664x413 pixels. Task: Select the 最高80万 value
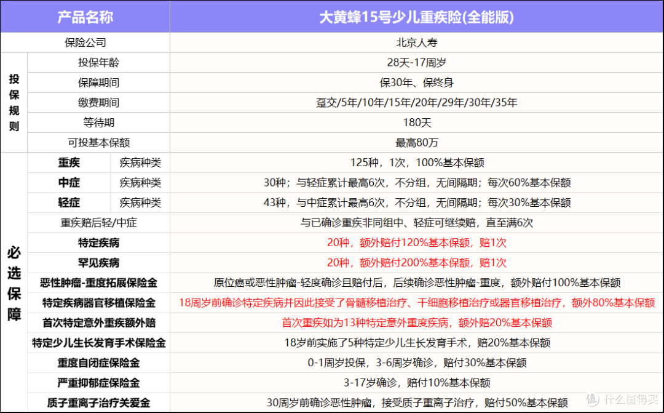[417, 142]
